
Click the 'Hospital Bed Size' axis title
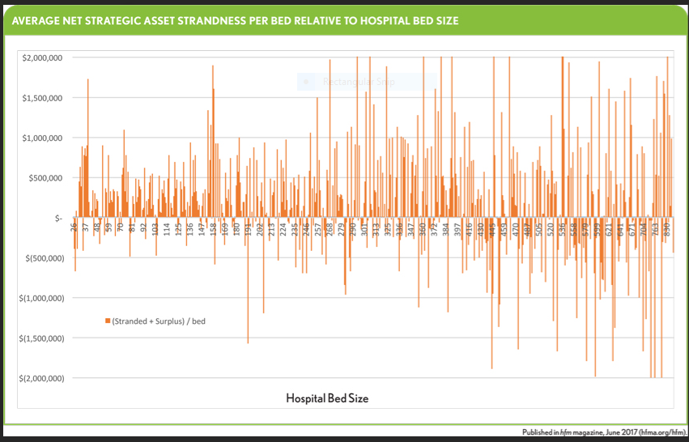click(328, 398)
